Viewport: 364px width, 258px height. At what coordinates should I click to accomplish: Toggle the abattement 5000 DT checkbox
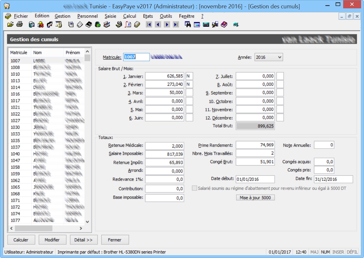pos(194,188)
